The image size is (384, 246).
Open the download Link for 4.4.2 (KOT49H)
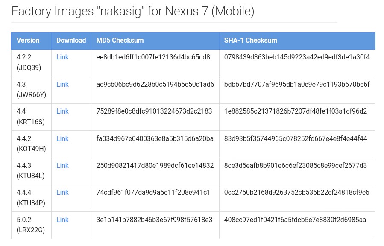(x=62, y=139)
